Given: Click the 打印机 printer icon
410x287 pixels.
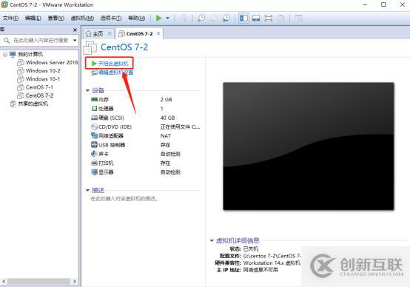Looking at the screenshot, I should 94,163.
